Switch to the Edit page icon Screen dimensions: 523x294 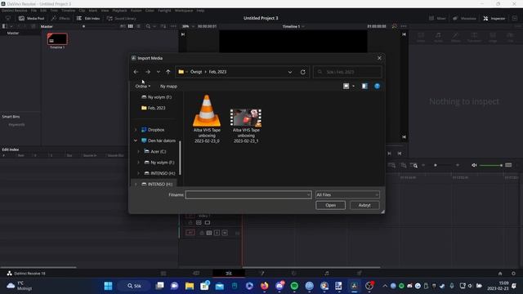[229, 274]
